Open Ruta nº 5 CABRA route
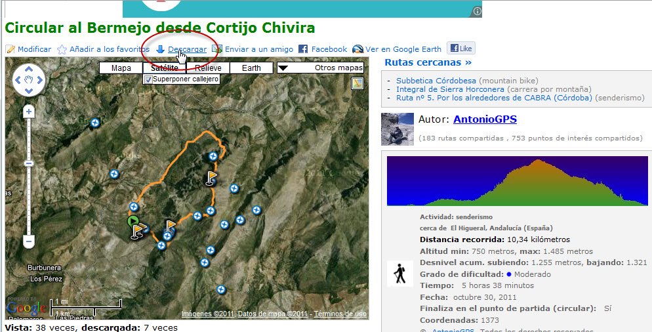652x332 pixels. (494, 98)
